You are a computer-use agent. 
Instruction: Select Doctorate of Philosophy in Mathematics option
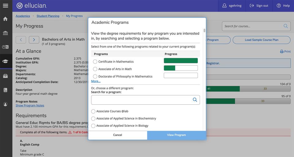pyautogui.click(x=95, y=76)
